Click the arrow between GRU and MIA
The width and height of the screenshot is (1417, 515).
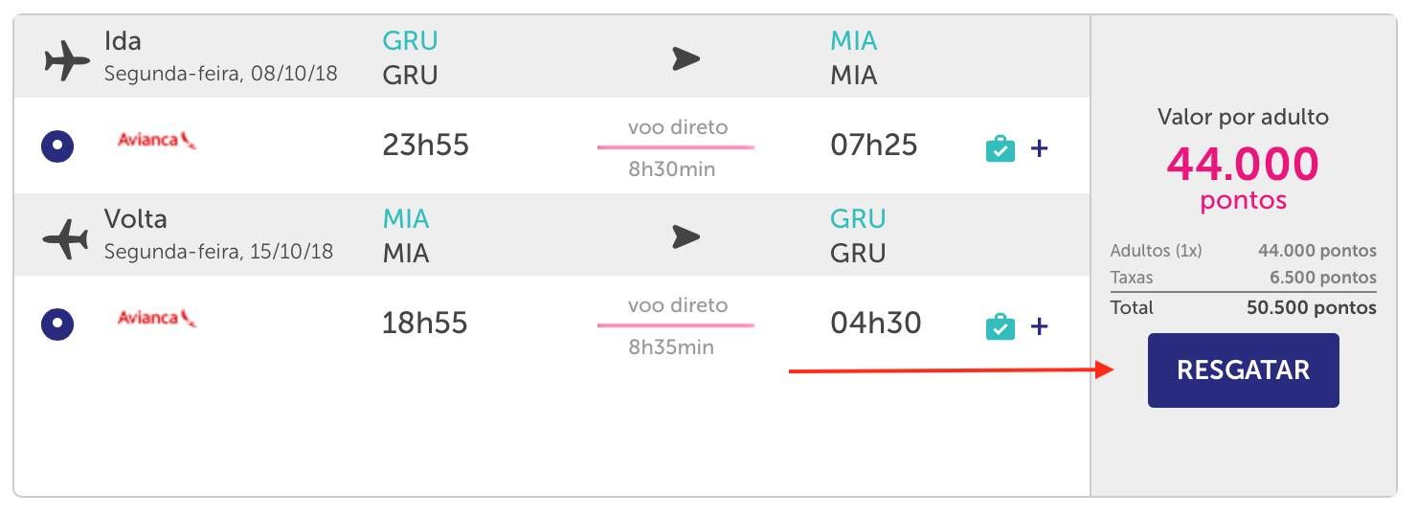pyautogui.click(x=686, y=59)
